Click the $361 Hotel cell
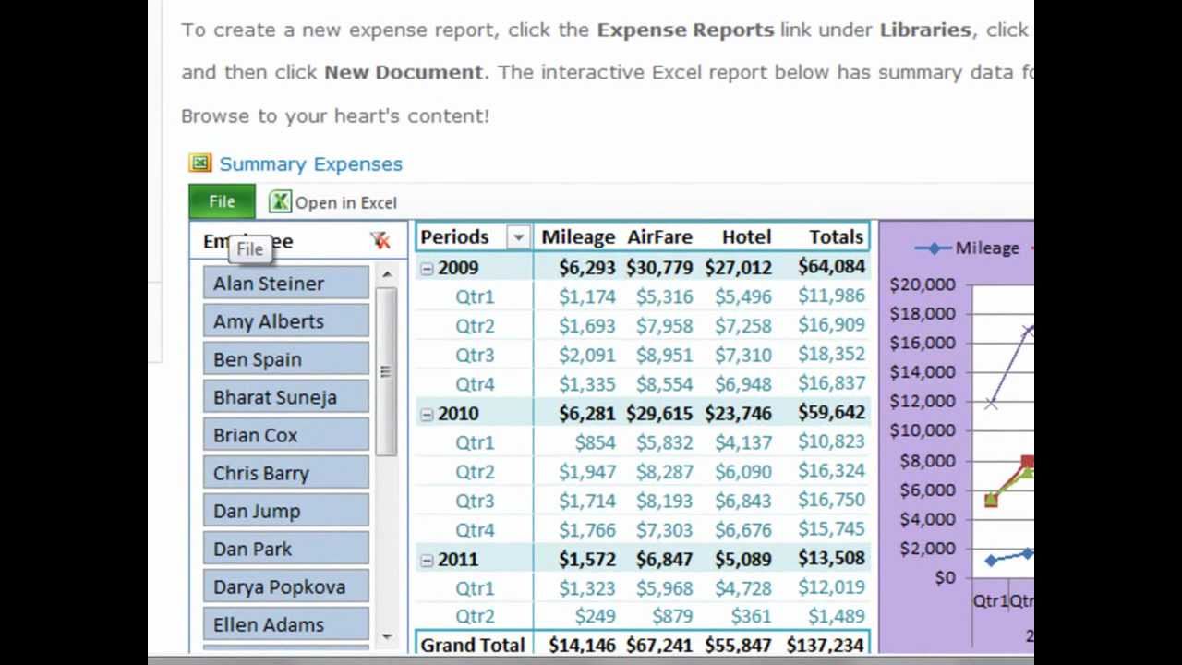The width and height of the screenshot is (1182, 665). click(751, 617)
